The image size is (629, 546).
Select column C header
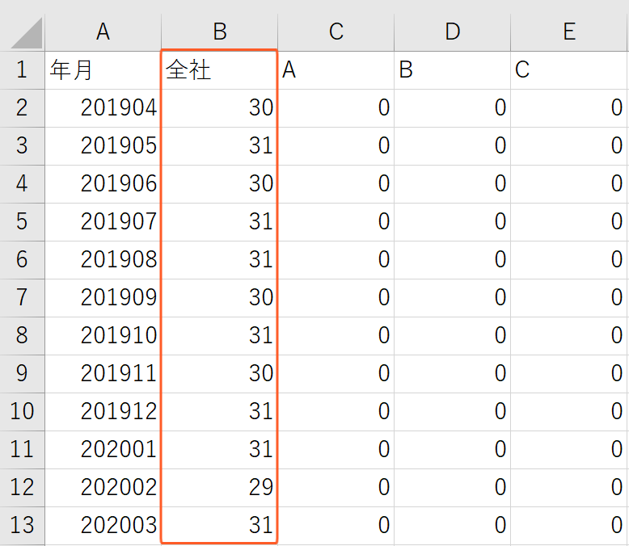[x=336, y=32]
